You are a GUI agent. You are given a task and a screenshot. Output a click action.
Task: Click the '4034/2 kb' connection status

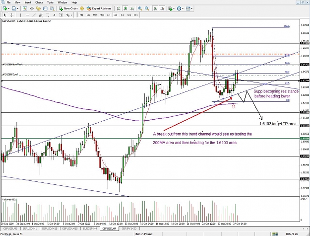pos(292,234)
